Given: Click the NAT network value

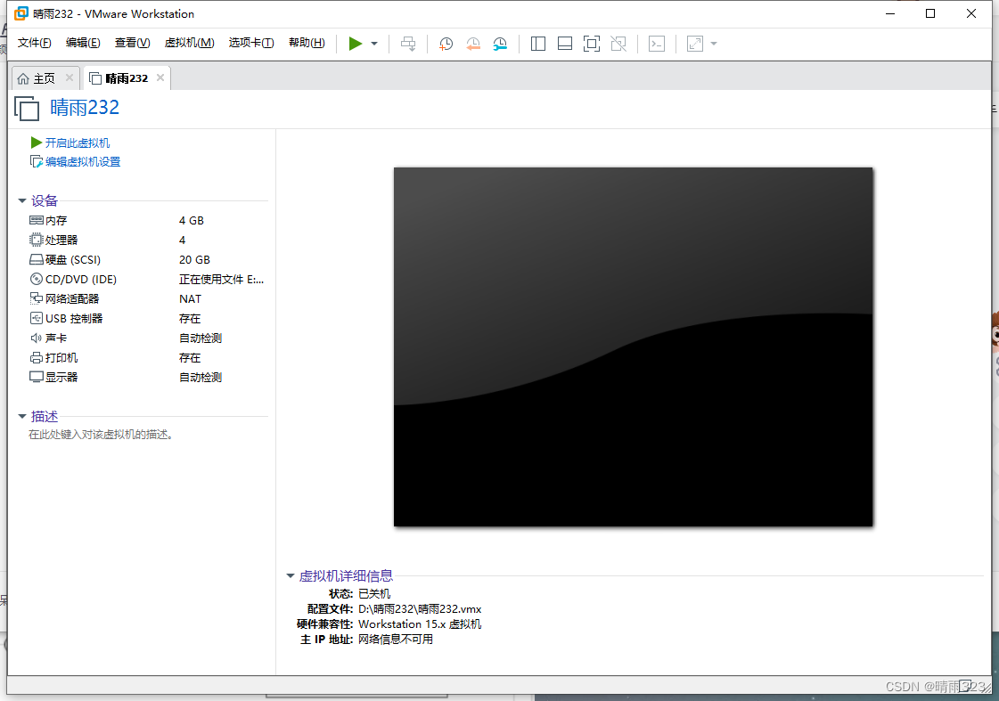Looking at the screenshot, I should (190, 298).
